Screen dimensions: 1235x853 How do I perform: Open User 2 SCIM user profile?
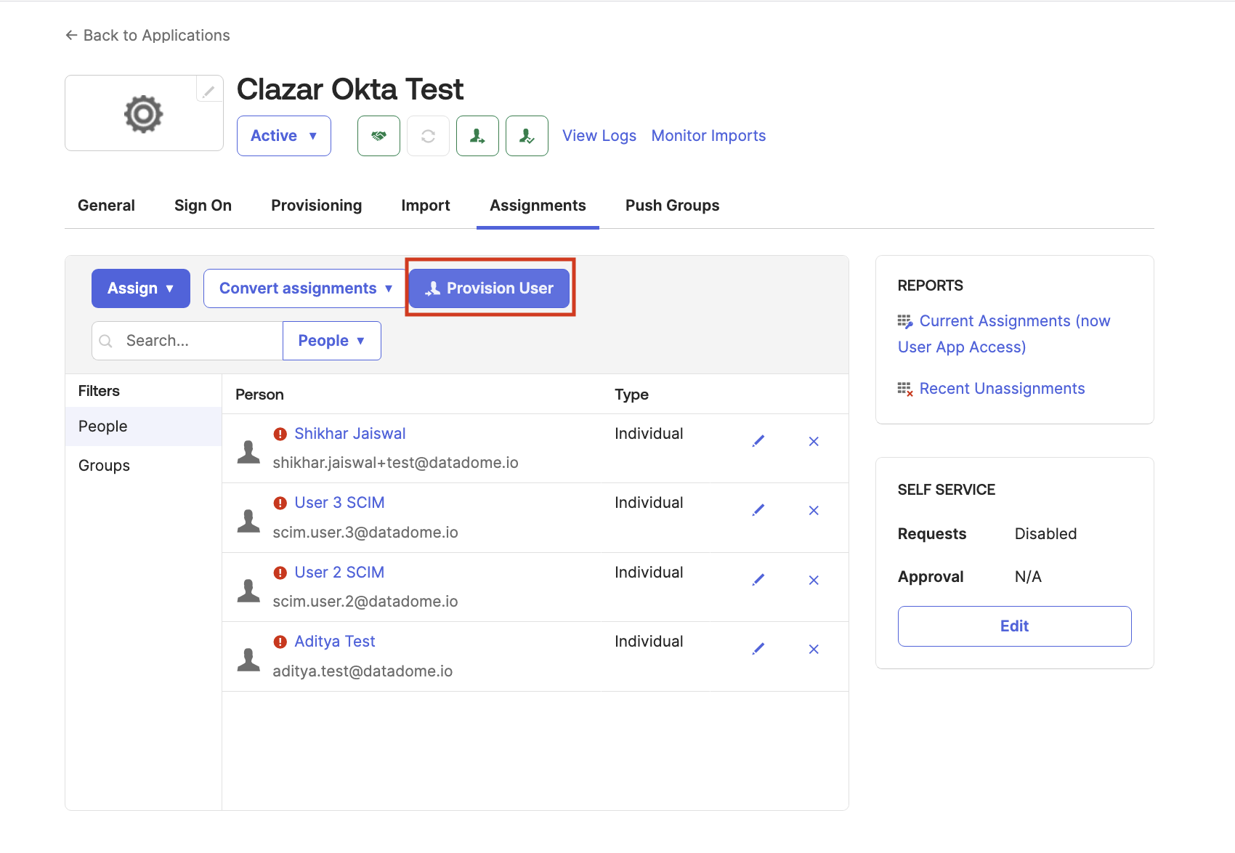[339, 573]
